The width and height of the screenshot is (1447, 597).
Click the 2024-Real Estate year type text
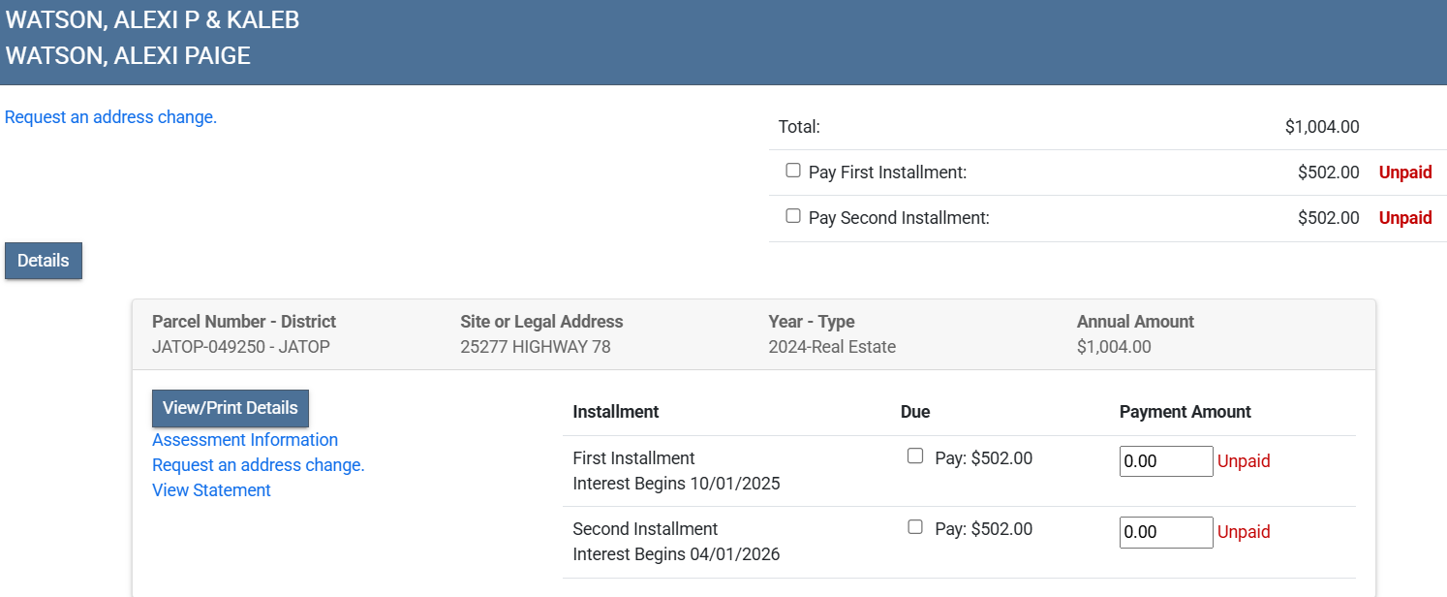pyautogui.click(x=832, y=346)
